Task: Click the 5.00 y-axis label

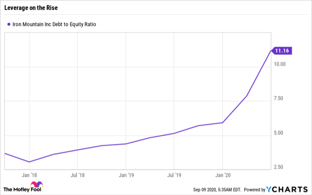Action: click(279, 133)
